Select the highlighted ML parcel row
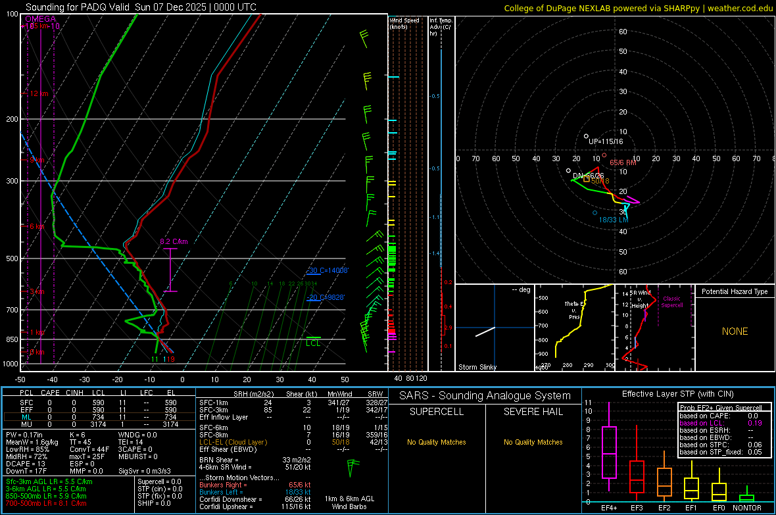 98,417
